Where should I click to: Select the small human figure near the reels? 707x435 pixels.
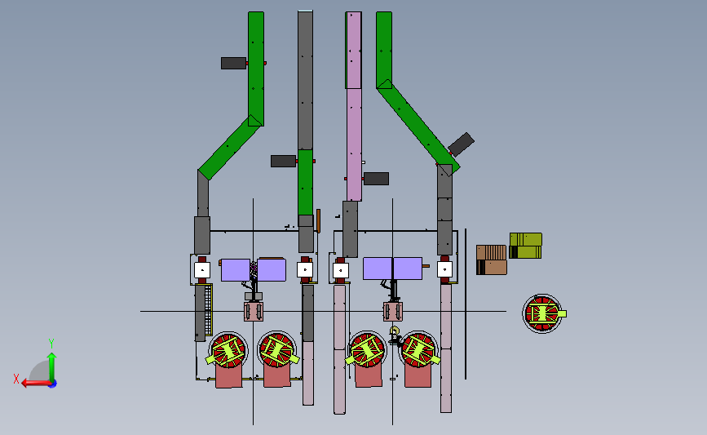pos(395,336)
